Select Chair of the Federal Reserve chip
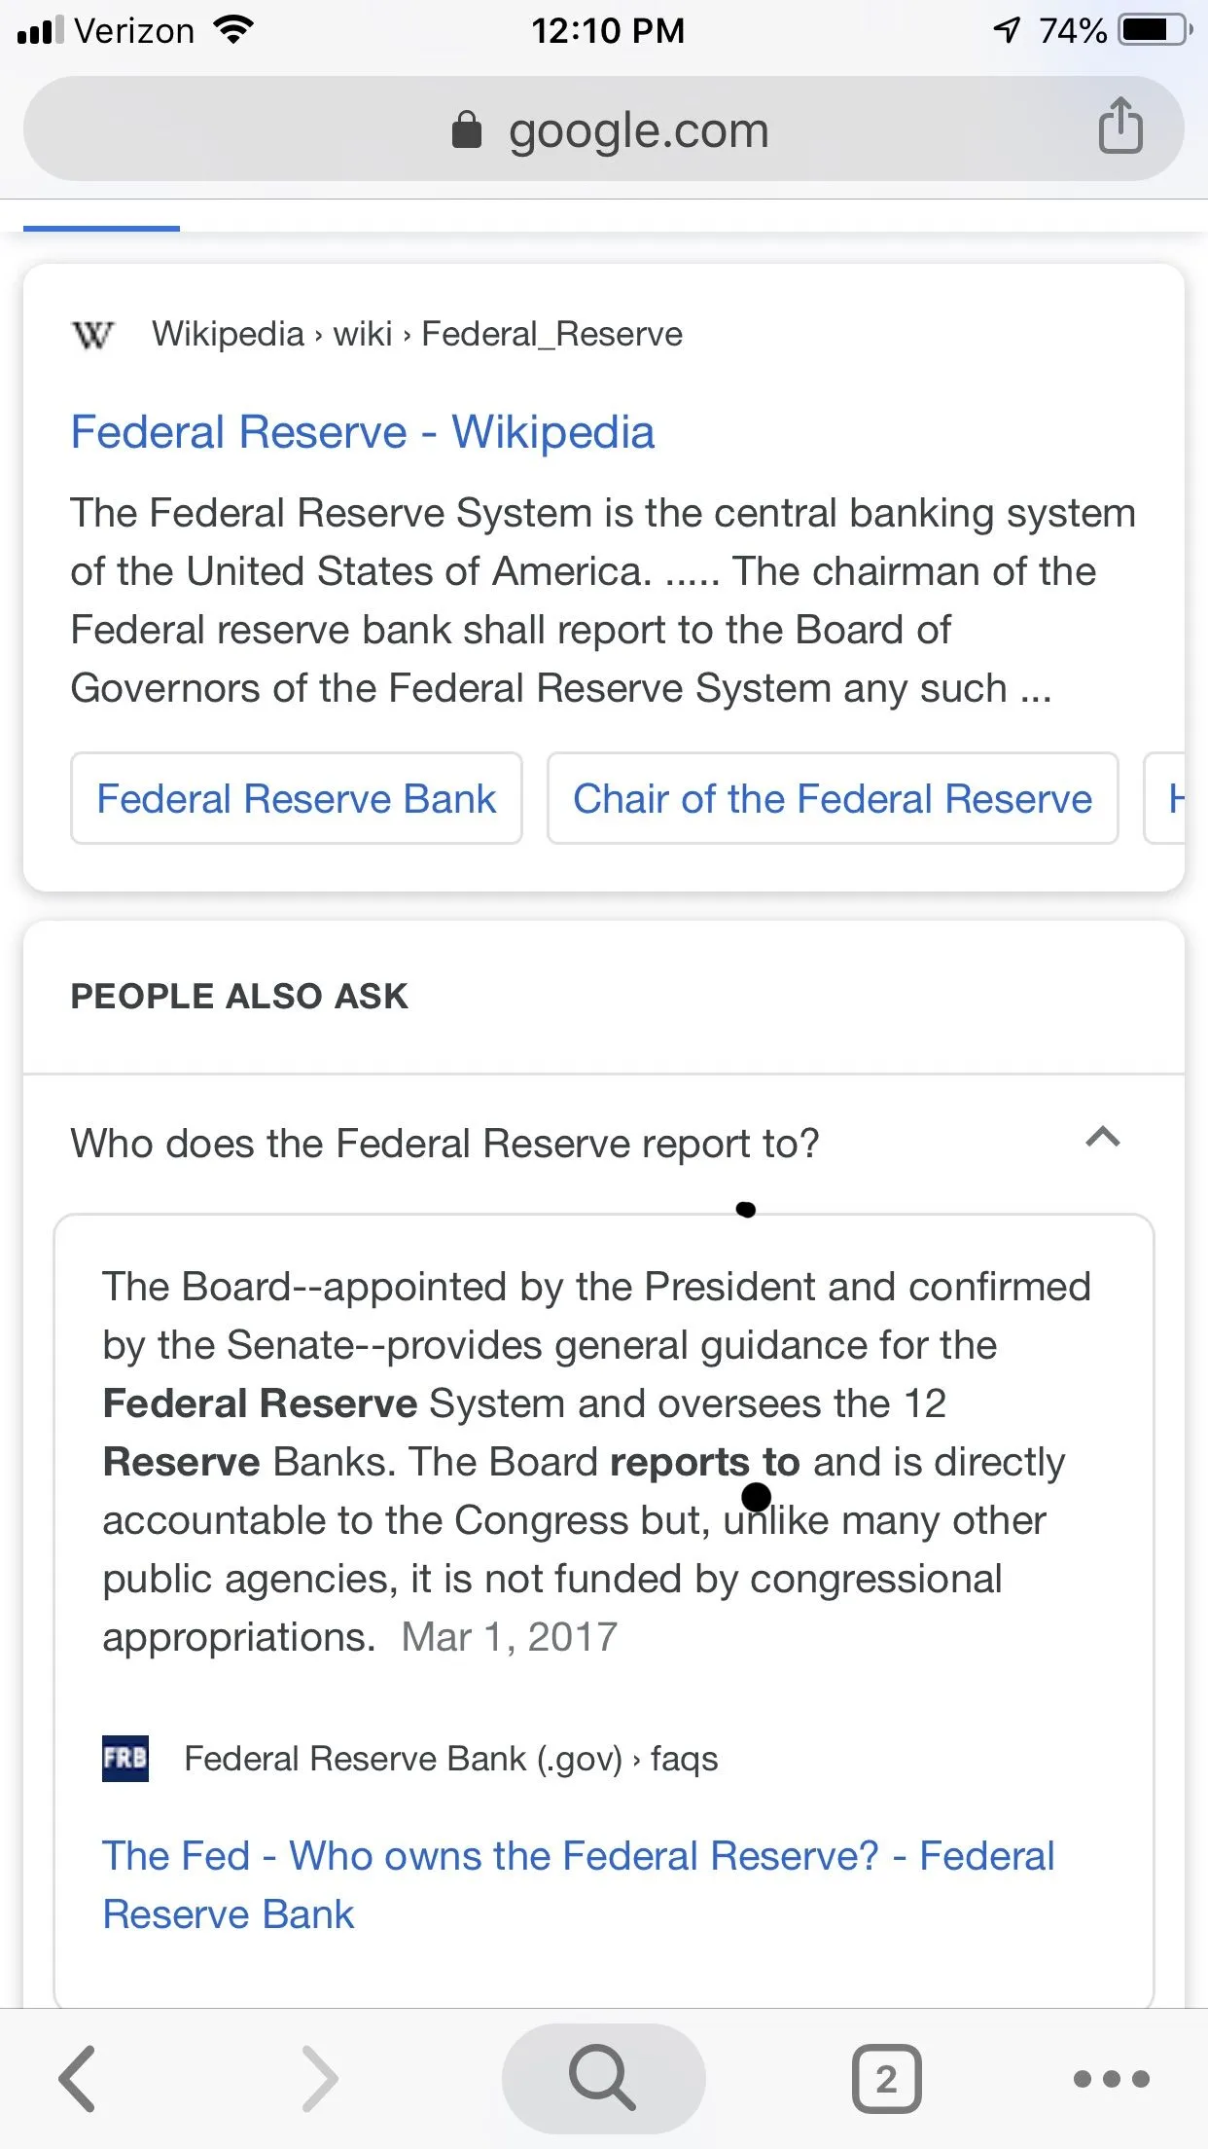Image resolution: width=1208 pixels, height=2149 pixels. (832, 798)
